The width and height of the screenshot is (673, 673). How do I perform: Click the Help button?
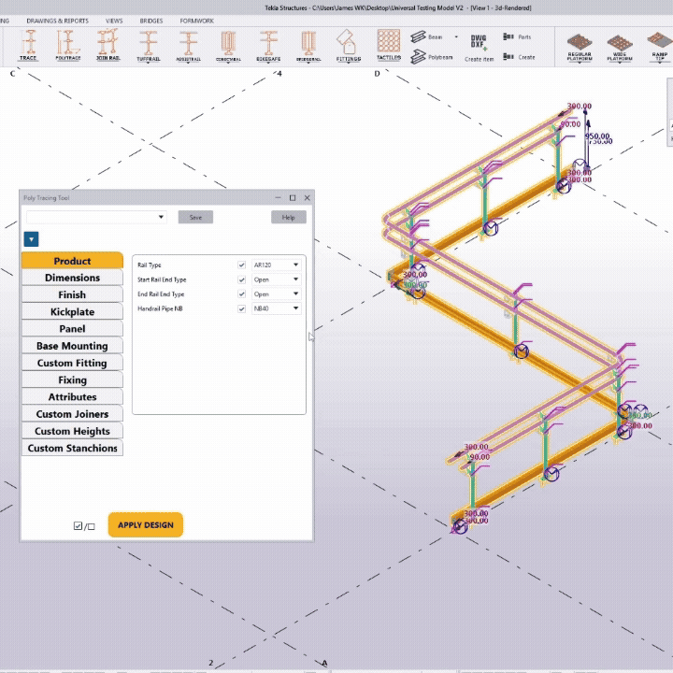(x=288, y=217)
